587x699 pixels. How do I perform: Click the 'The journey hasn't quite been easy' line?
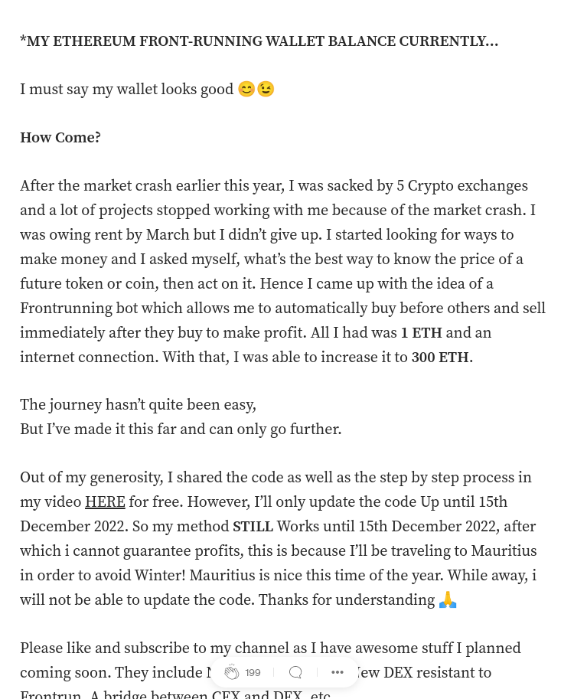tap(139, 405)
